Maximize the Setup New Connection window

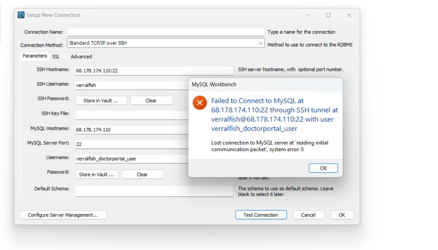[328, 15]
